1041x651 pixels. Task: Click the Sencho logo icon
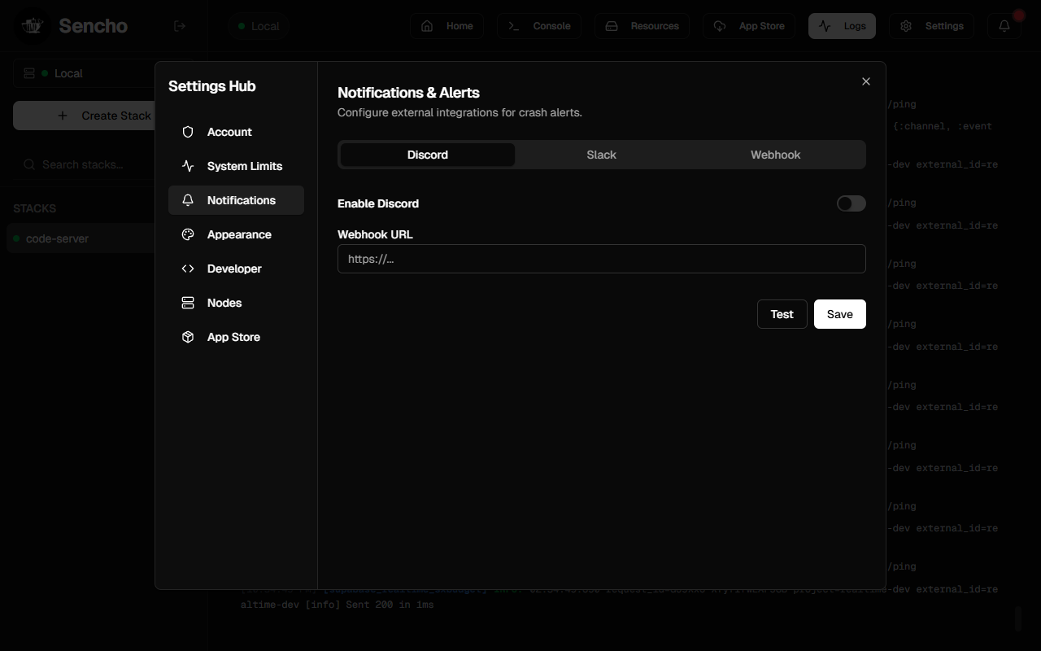[32, 26]
